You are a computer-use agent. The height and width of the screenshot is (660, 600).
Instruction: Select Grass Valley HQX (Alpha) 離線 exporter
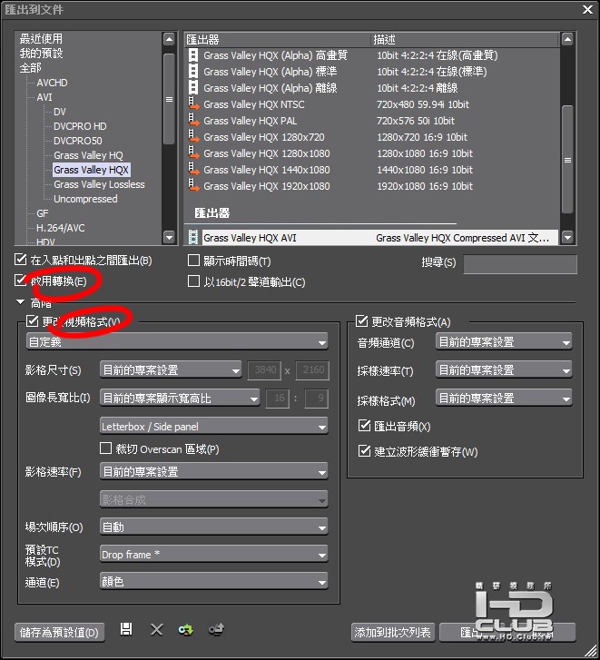tap(372, 88)
